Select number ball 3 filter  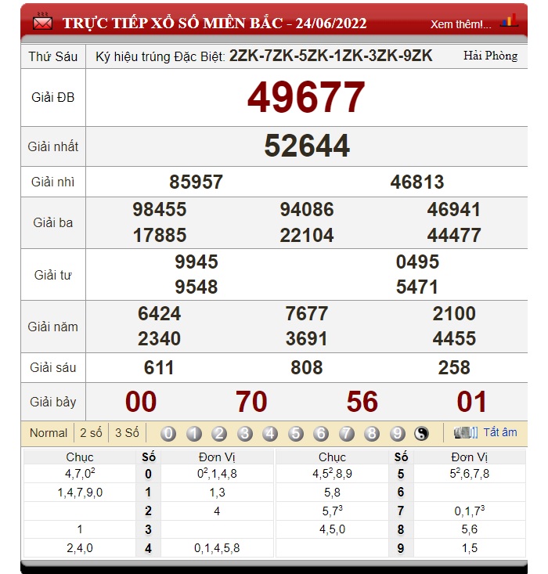[244, 433]
